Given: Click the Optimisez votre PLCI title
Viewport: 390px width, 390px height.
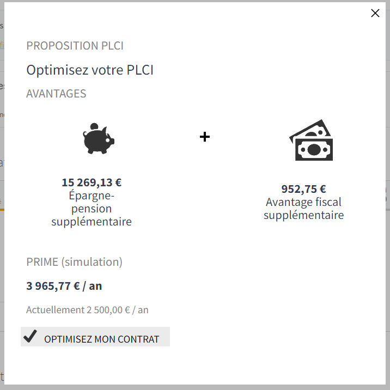Looking at the screenshot, I should point(90,70).
